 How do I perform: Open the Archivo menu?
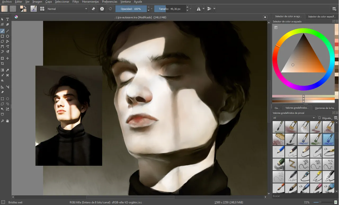click(x=7, y=2)
